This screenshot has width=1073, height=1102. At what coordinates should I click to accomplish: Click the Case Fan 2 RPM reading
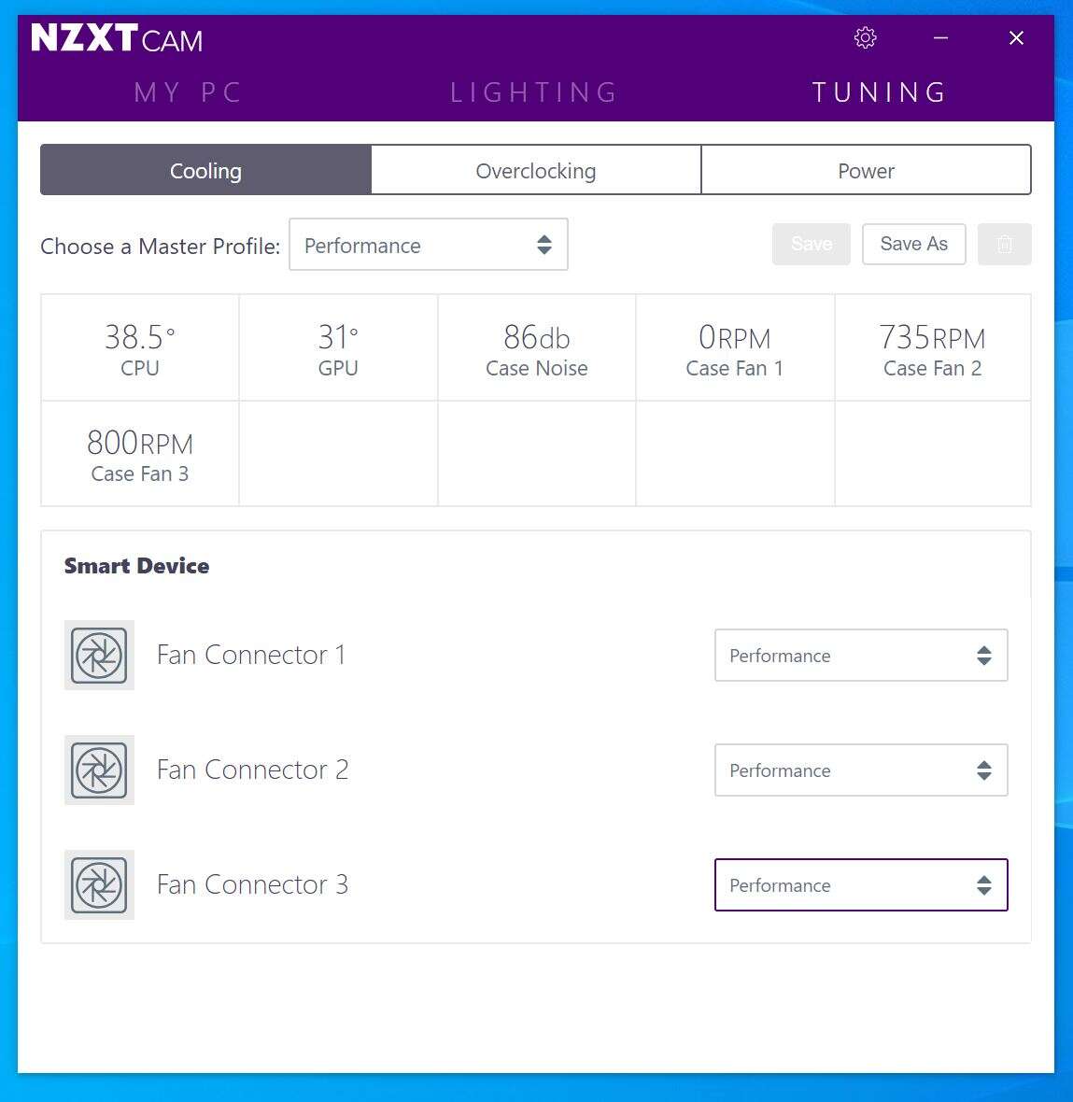click(931, 347)
